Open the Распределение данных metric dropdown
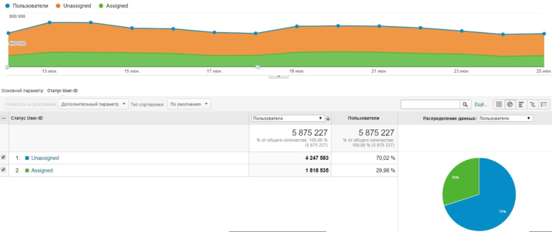 505,118
